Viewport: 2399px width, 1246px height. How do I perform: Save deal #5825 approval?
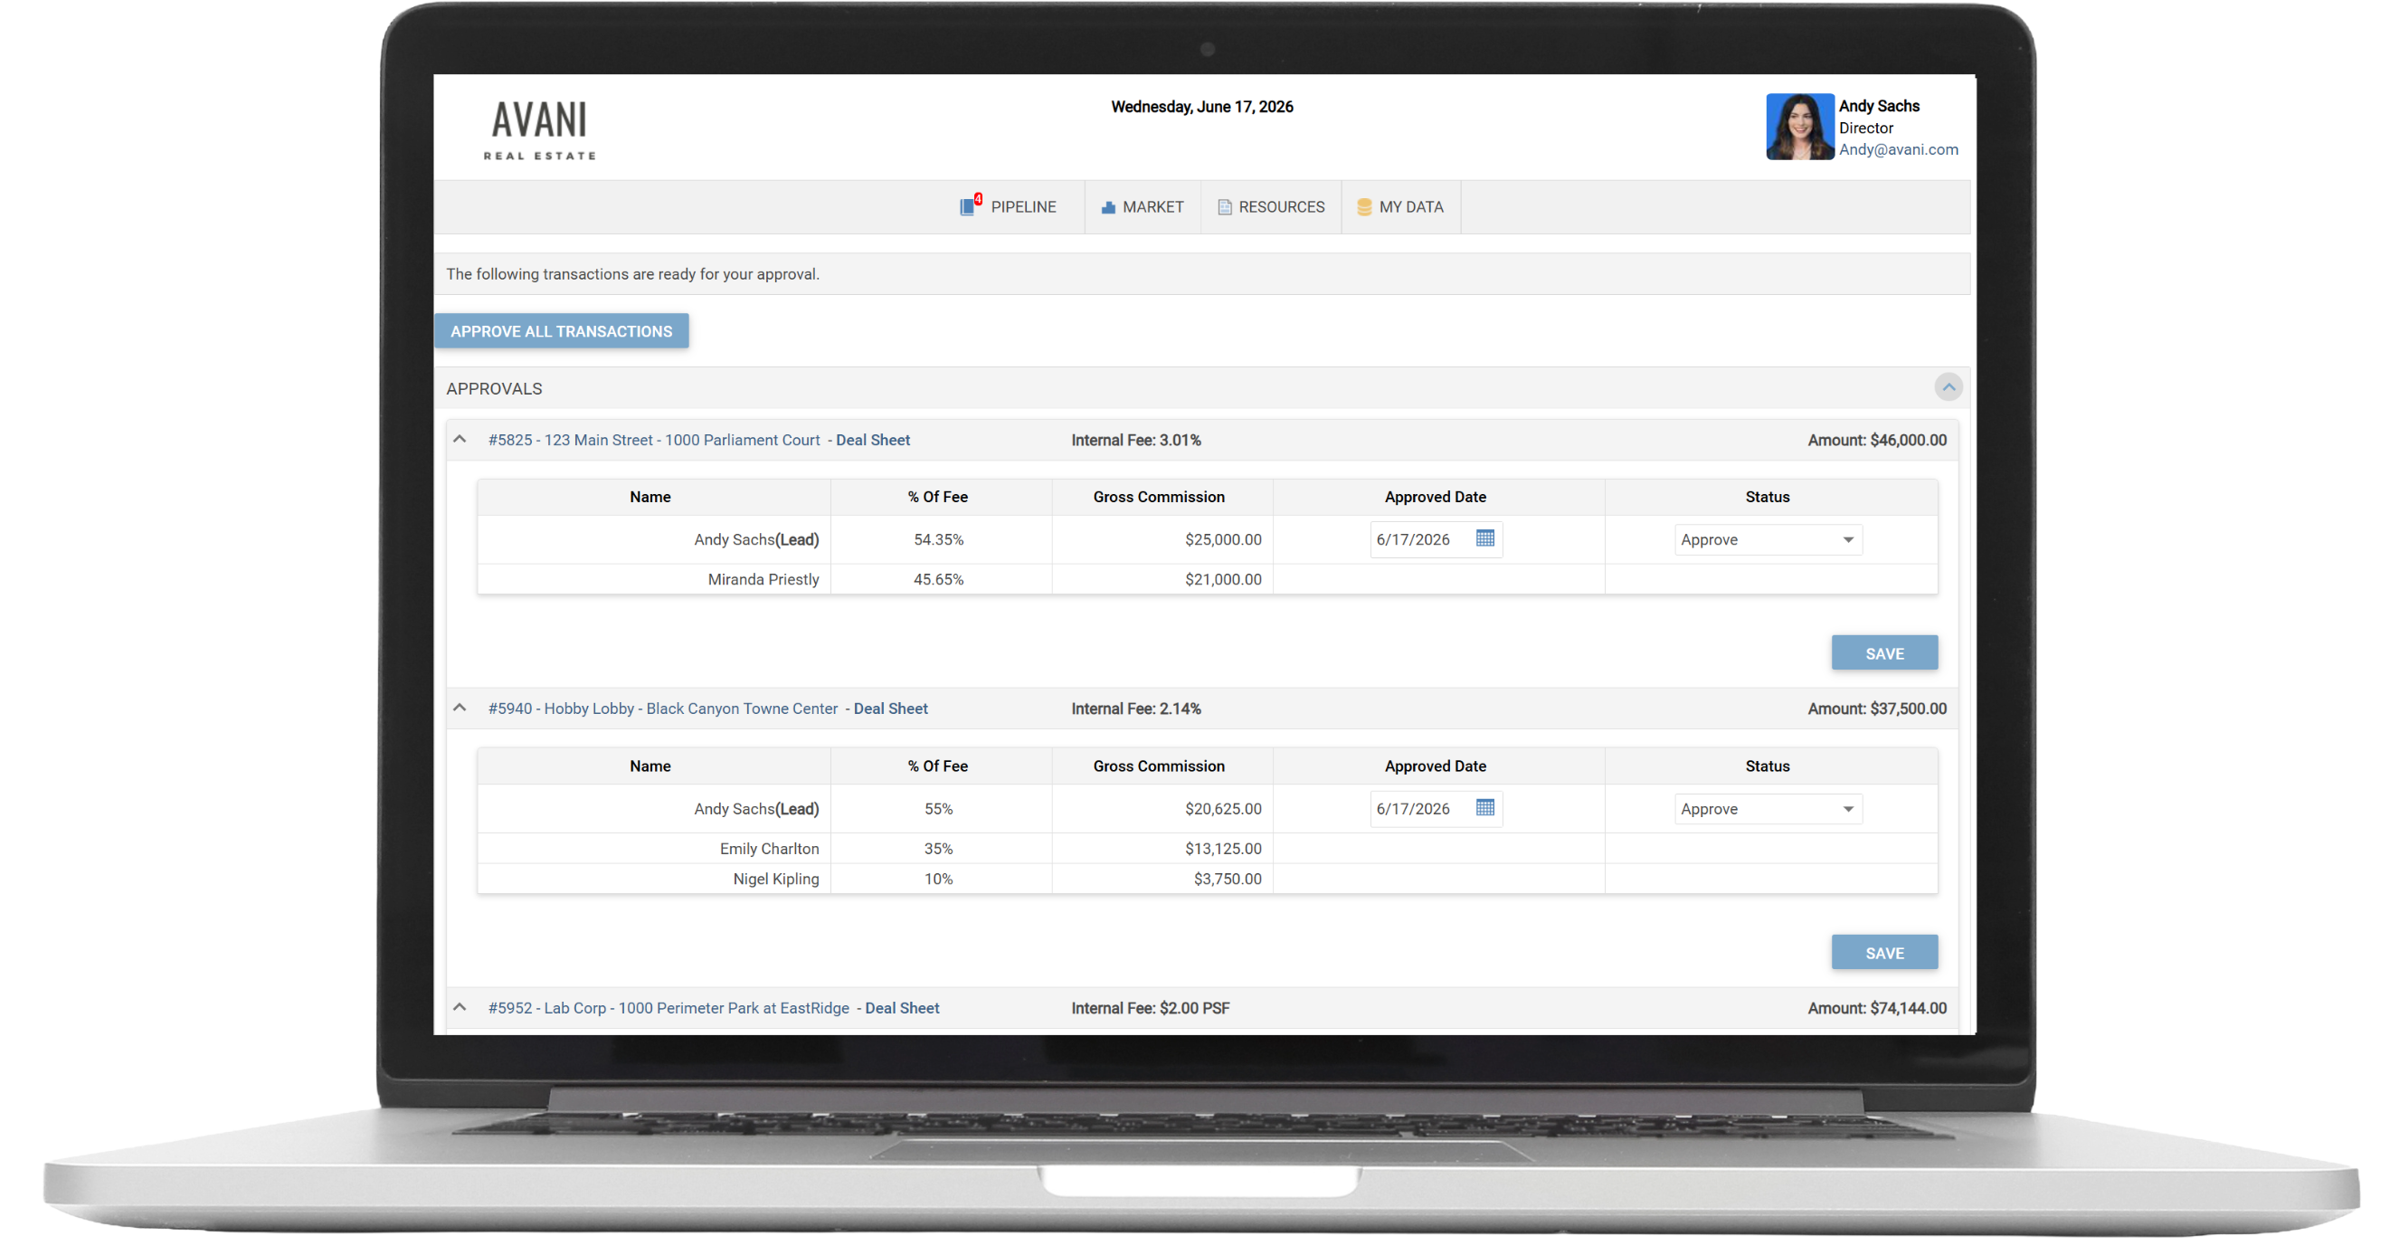1883,652
